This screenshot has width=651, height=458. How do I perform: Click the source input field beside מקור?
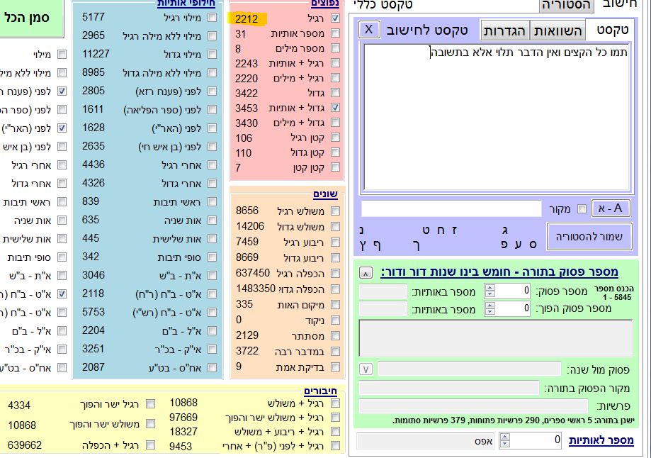451,209
